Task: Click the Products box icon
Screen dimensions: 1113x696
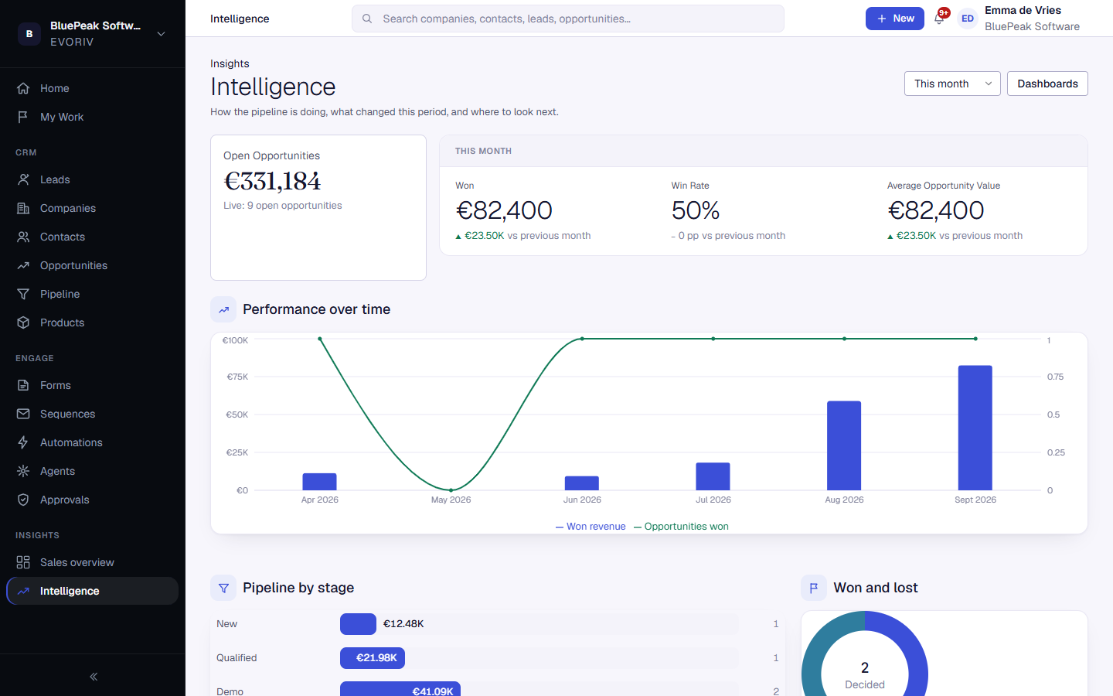Action: pyautogui.click(x=23, y=322)
